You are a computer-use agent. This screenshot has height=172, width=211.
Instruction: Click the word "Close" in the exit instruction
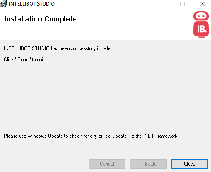point(23,60)
